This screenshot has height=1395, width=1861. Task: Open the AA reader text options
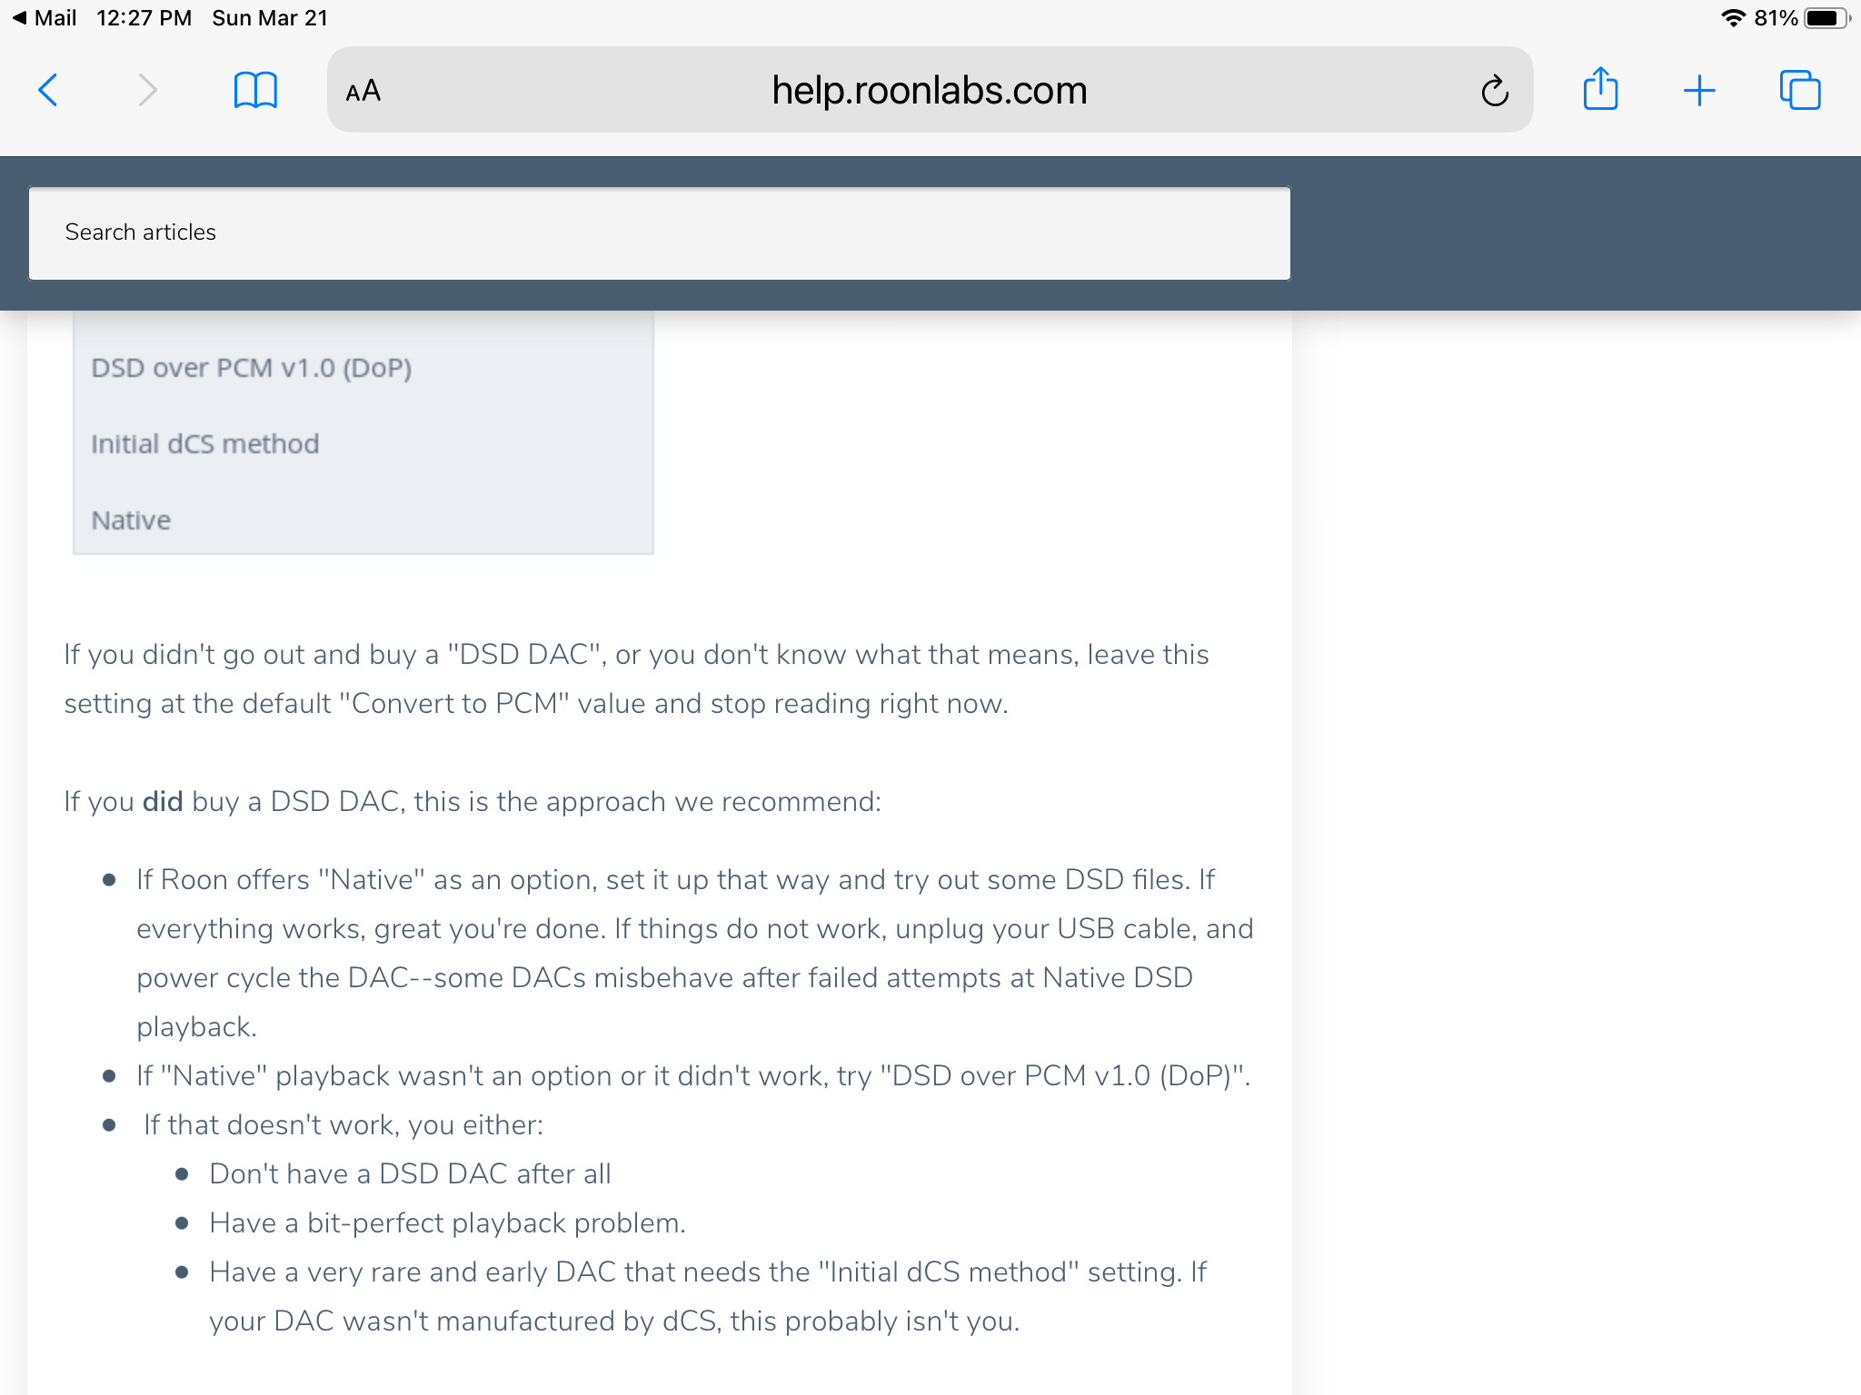pyautogui.click(x=363, y=91)
